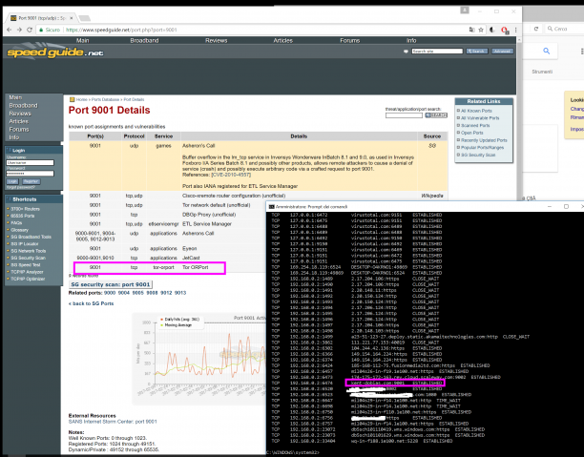Click the Chrome profile icon in title bar

click(x=465, y=10)
